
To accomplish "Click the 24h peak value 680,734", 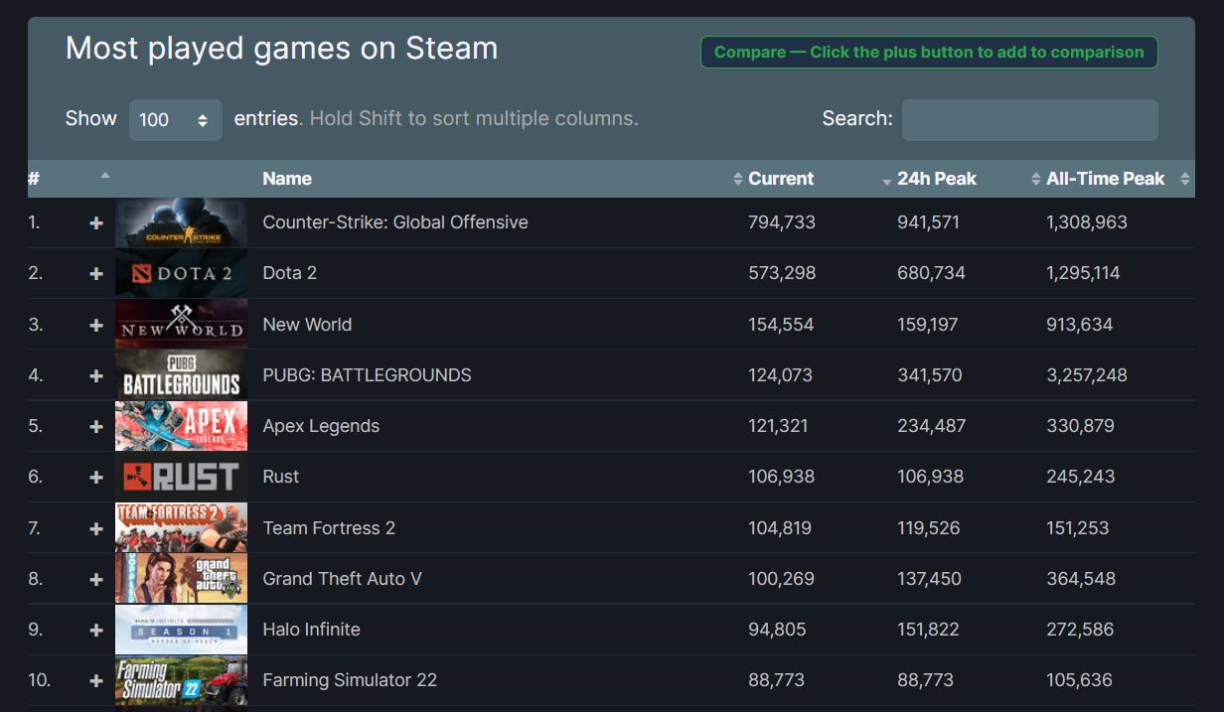I will click(x=931, y=273).
